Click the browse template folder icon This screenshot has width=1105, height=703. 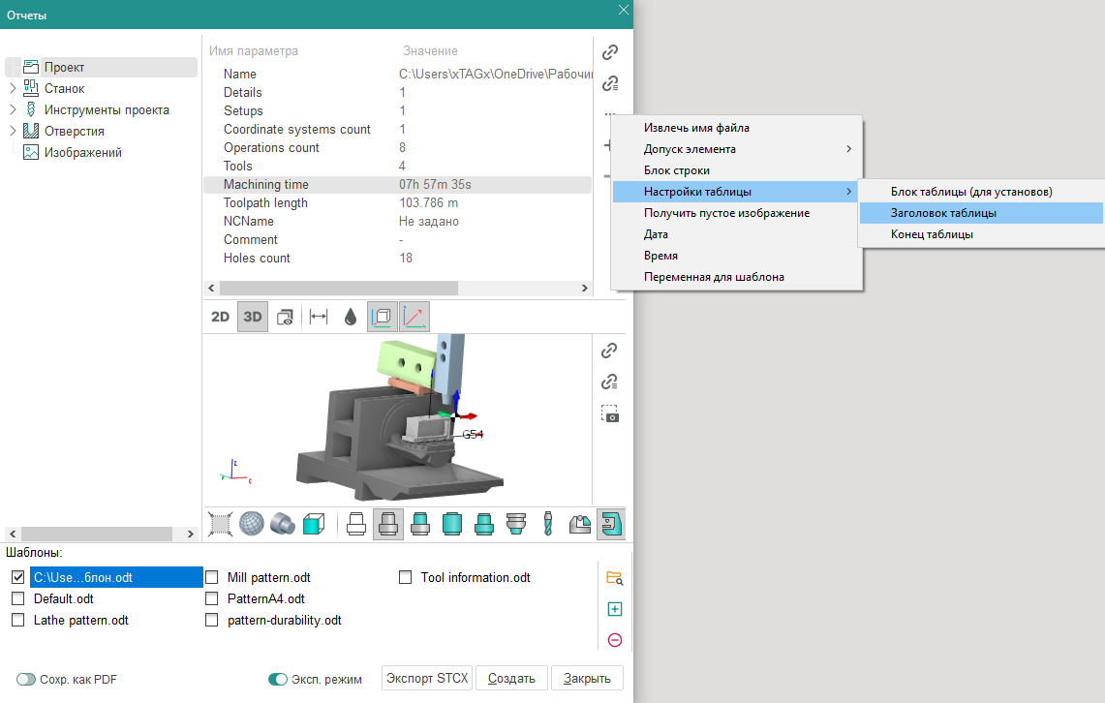(614, 578)
